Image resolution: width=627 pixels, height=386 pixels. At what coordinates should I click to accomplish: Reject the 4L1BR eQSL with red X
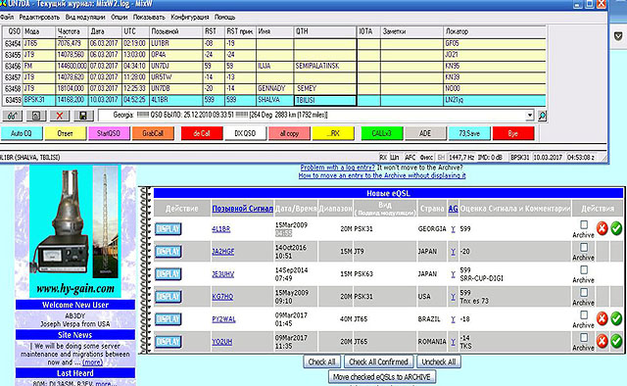602,229
